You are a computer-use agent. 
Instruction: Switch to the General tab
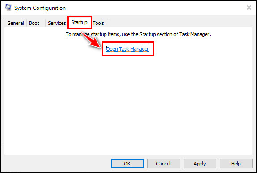coord(16,23)
